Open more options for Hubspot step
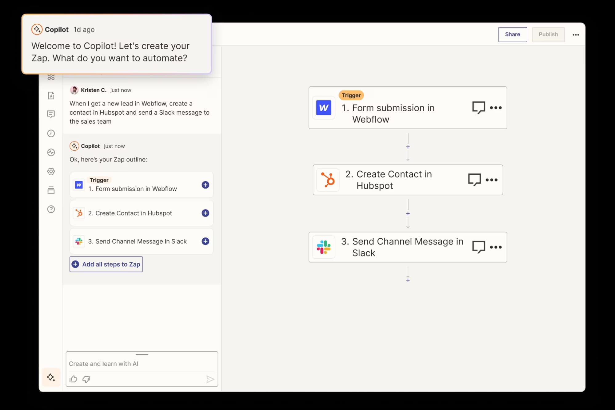Image resolution: width=615 pixels, height=410 pixels. [492, 180]
